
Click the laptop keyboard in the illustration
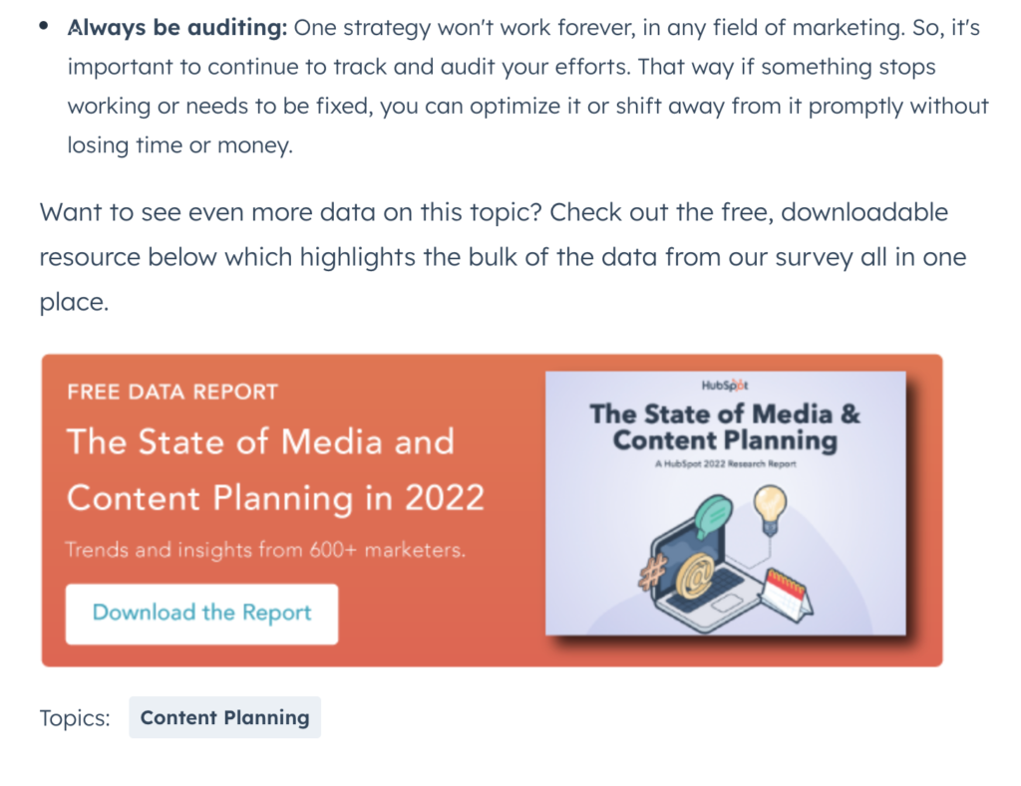(x=711, y=591)
